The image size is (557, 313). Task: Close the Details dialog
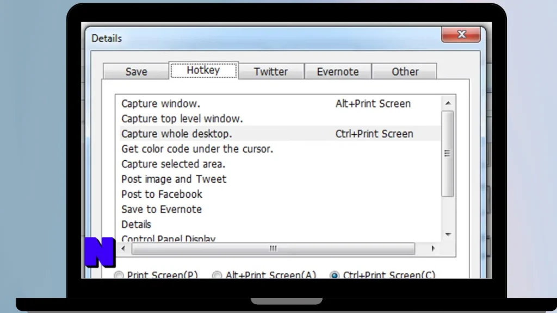coord(461,34)
